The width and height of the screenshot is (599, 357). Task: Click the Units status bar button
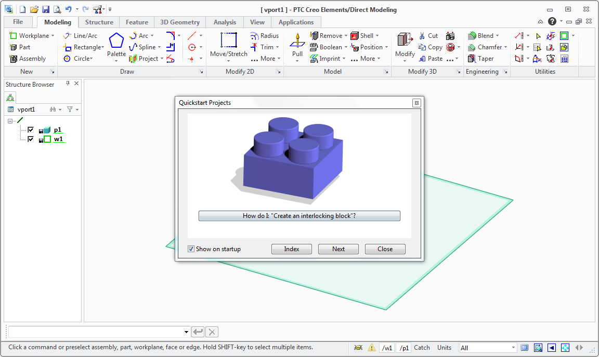(x=444, y=348)
